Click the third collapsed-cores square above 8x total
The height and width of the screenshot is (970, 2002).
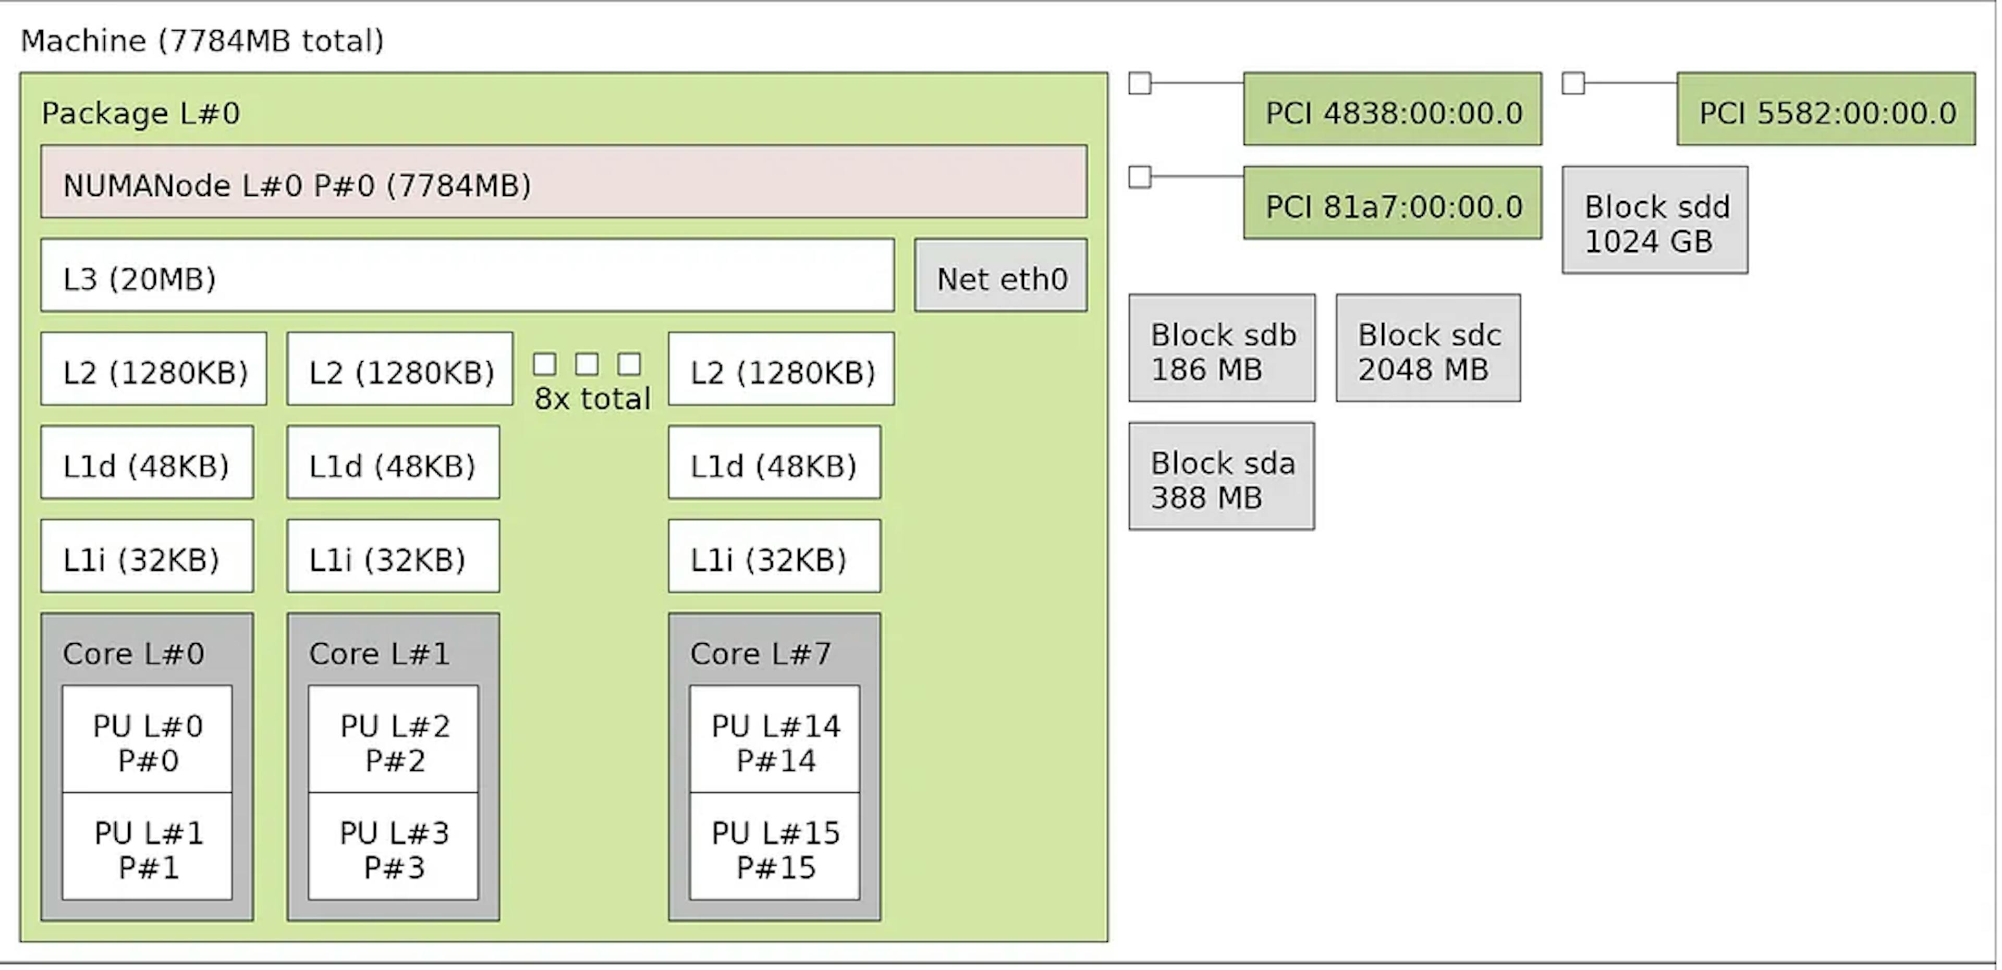pos(629,364)
